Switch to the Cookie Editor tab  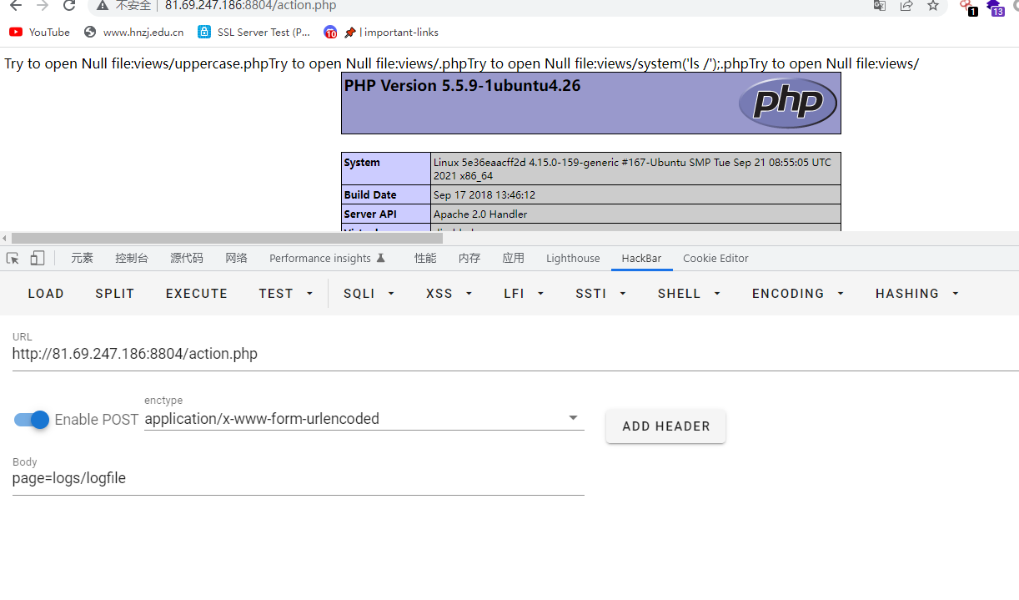click(x=715, y=259)
